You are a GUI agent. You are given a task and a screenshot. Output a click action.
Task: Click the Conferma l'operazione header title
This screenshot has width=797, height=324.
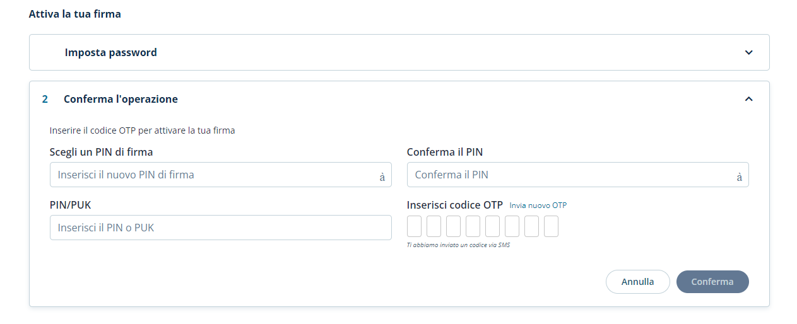coord(121,99)
